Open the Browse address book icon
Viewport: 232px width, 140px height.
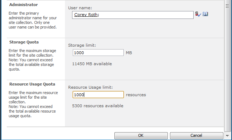click(x=205, y=14)
